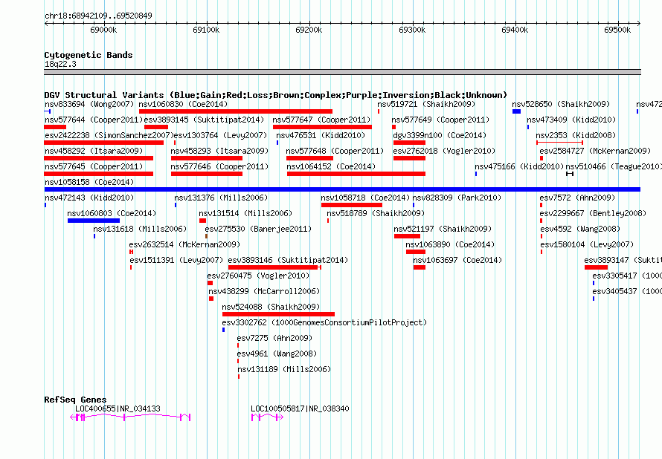Select the nsv476531 (Kidd2010) label
Viewport: 662px width, 459px height.
click(321, 135)
